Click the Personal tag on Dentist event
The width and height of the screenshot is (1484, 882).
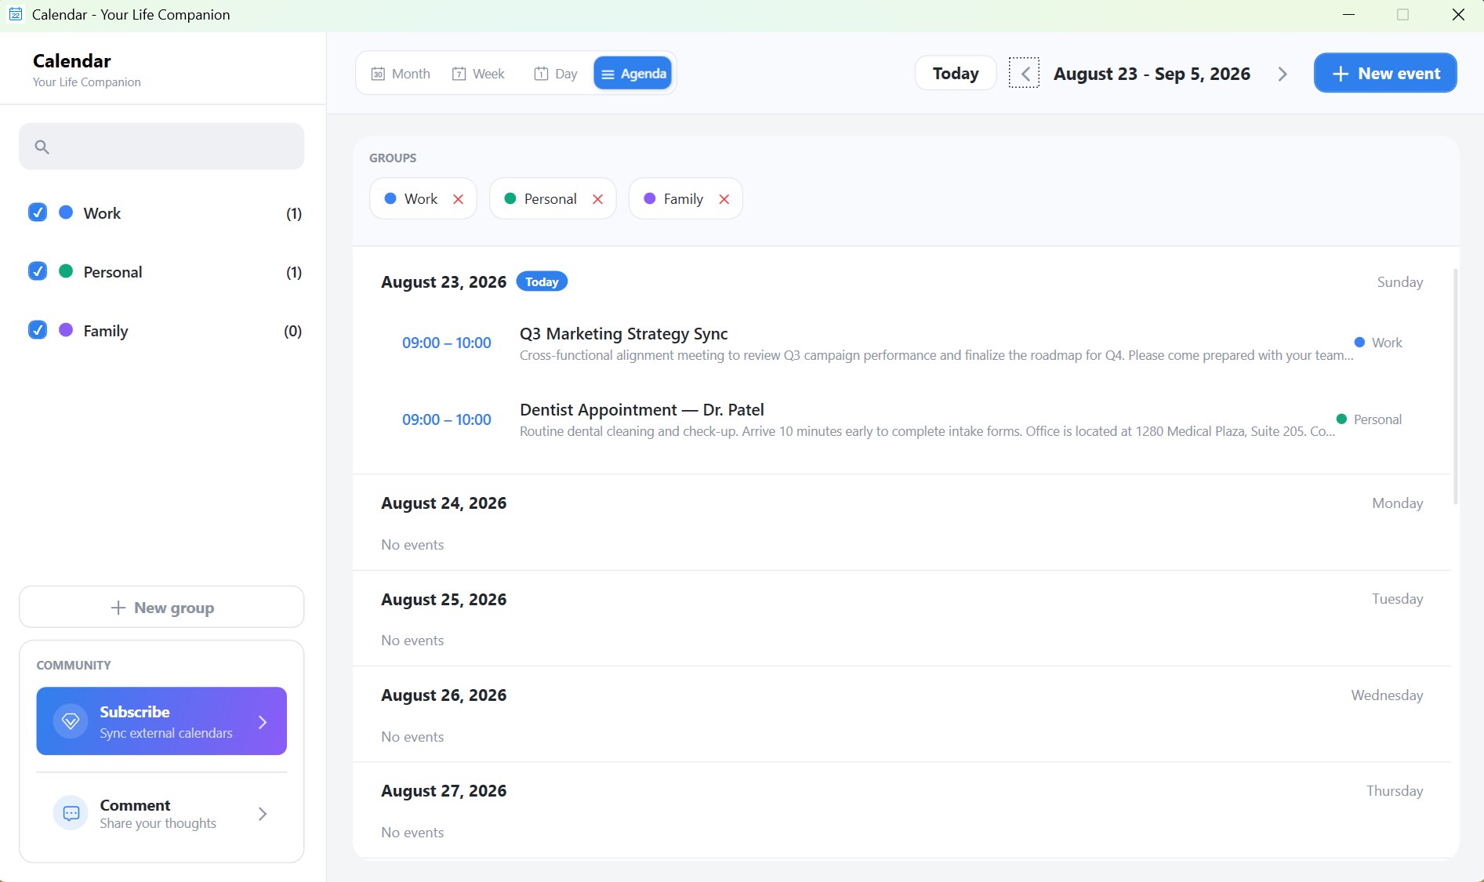pos(1369,419)
